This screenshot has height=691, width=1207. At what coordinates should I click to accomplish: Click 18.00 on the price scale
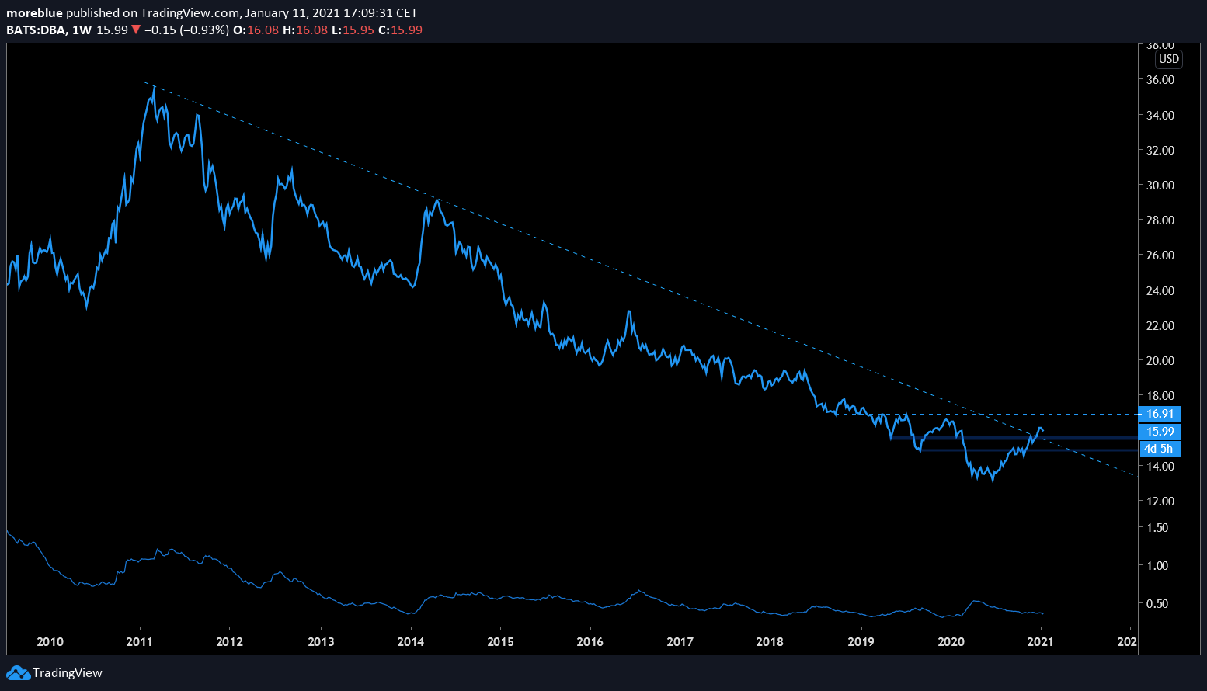click(1160, 396)
